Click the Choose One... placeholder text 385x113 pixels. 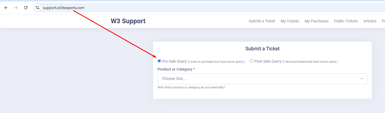174,79
